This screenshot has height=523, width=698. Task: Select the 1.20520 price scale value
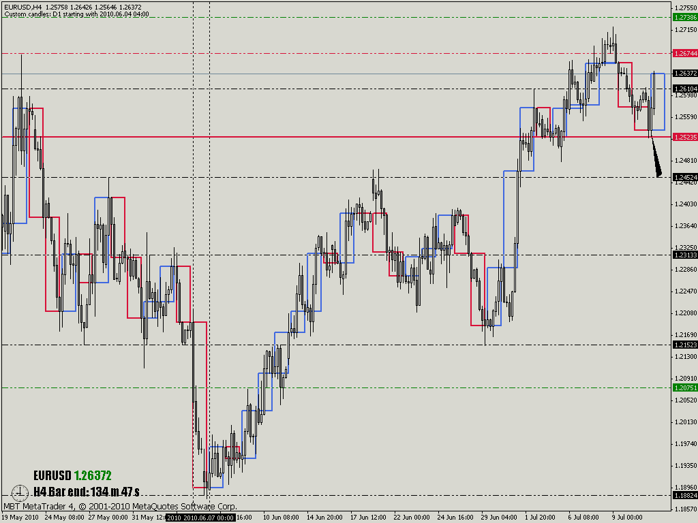(686, 400)
